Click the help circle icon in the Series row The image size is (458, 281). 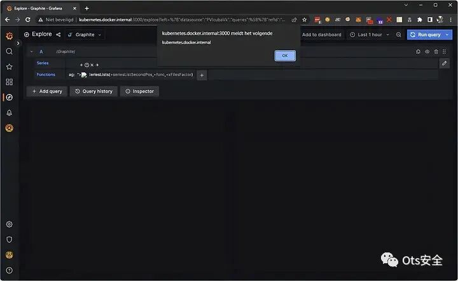[87, 65]
